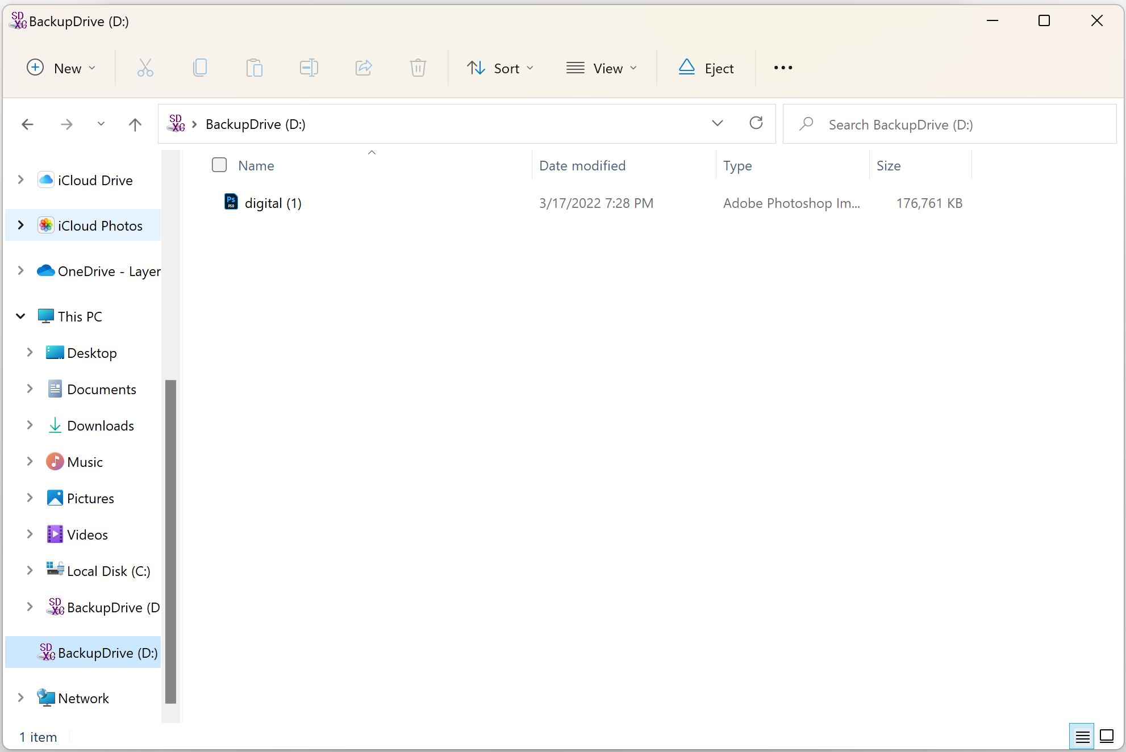
Task: Open the New item dropdown
Action: (x=61, y=68)
